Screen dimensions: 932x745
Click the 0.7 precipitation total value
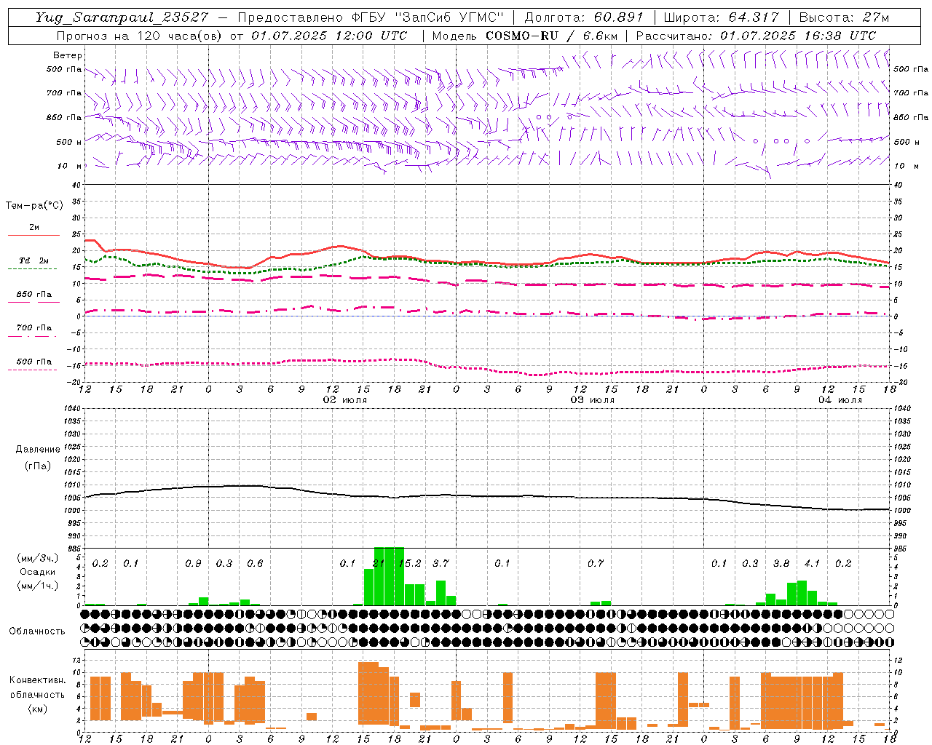pyautogui.click(x=596, y=563)
